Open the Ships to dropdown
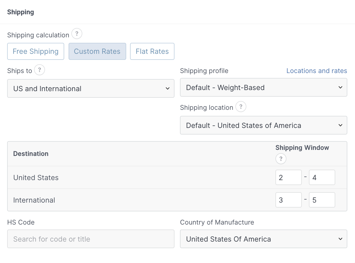 [x=91, y=88]
